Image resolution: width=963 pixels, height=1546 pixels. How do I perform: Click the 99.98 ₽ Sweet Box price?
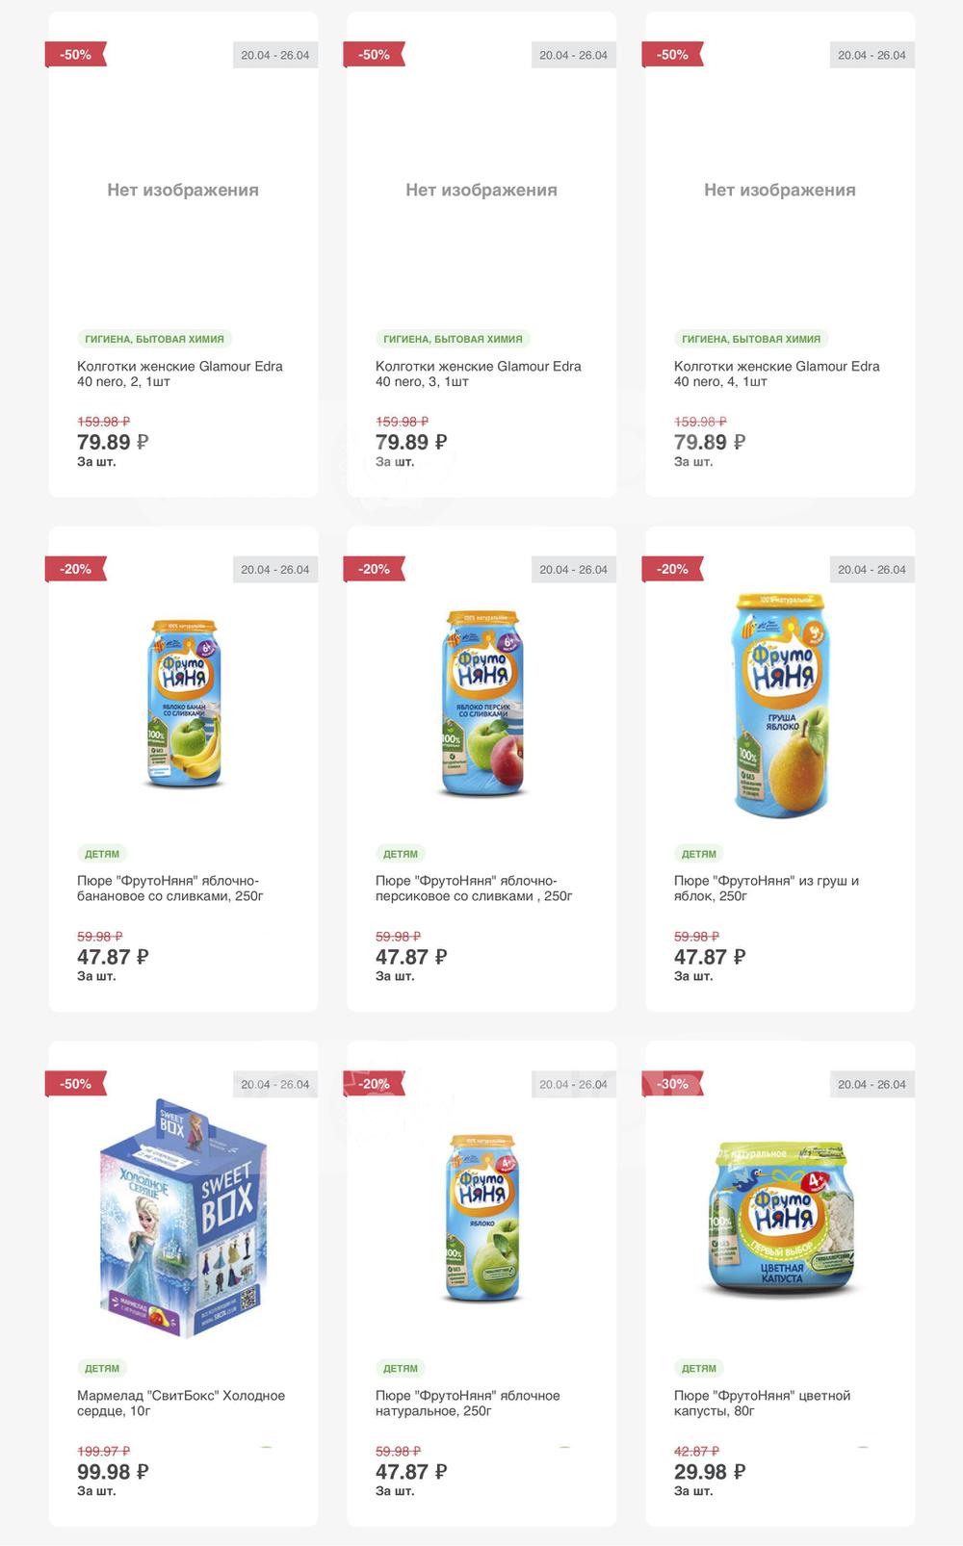coord(113,1472)
